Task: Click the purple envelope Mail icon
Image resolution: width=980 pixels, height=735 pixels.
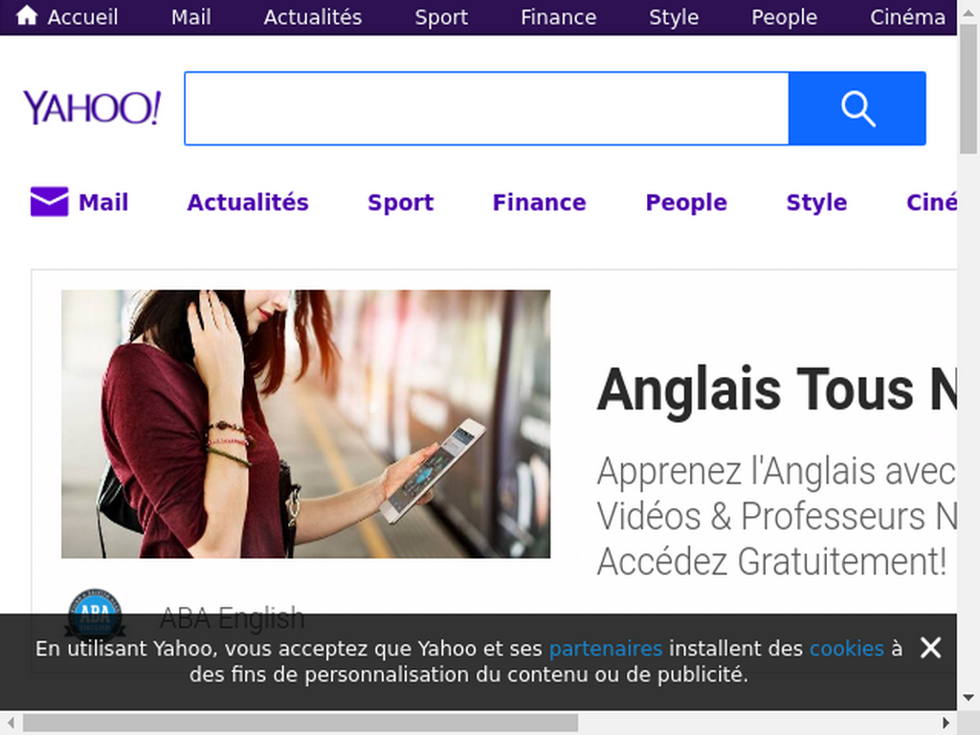Action: 50,201
